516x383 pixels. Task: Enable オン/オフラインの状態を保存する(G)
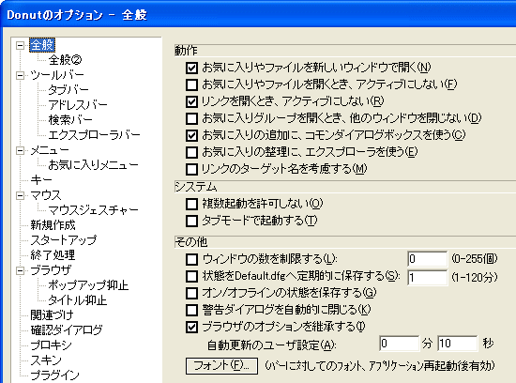click(x=191, y=293)
